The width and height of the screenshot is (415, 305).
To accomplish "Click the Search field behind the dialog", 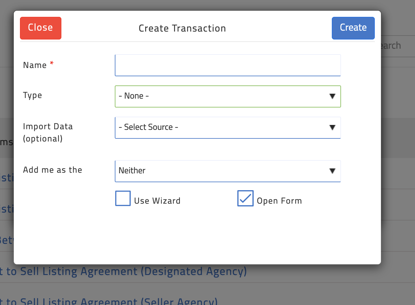I will 398,46.
